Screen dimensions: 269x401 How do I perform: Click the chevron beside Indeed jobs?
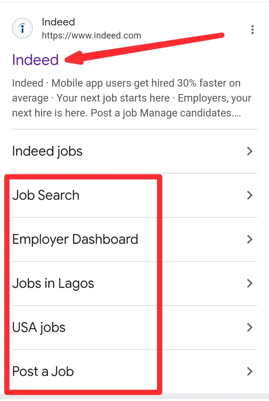point(250,151)
